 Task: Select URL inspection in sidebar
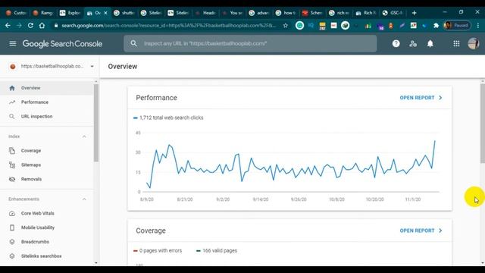click(x=47, y=116)
